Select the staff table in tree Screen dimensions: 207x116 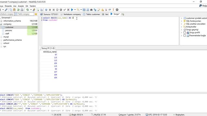7,34
